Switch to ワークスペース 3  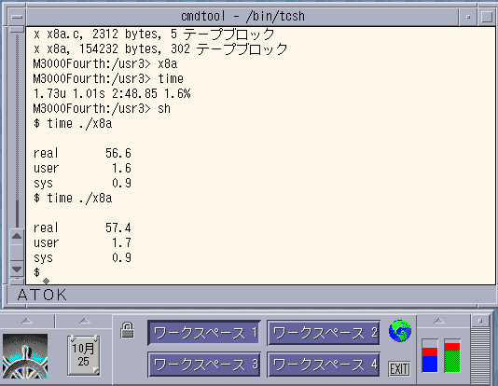click(204, 365)
